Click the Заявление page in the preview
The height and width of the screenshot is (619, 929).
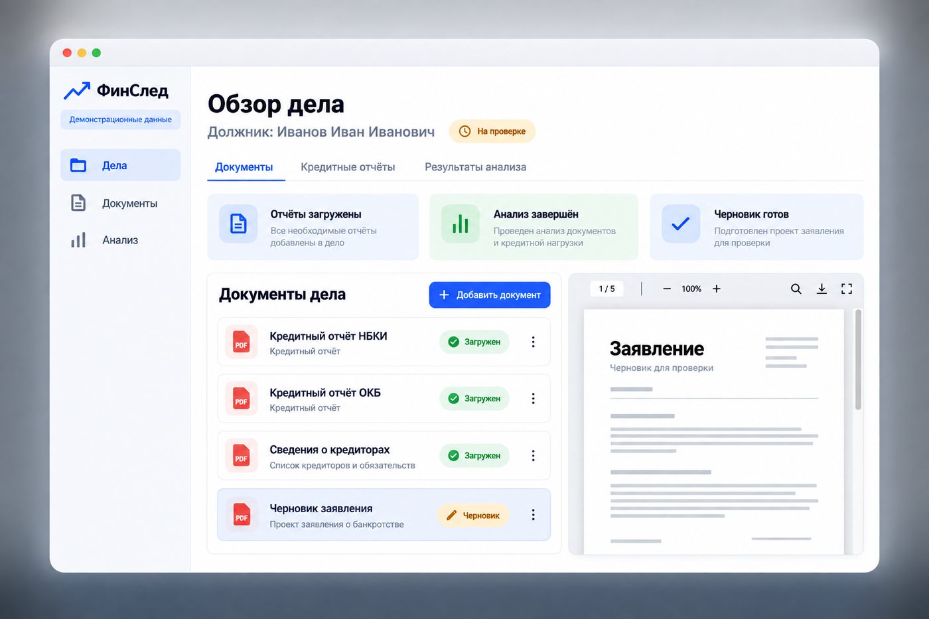(713, 431)
